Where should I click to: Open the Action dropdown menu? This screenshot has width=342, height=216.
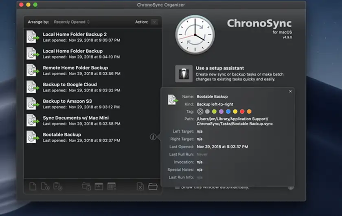154,22
